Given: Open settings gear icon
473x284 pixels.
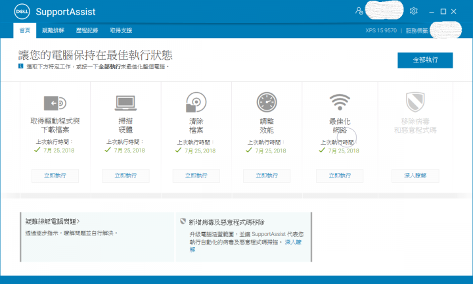Looking at the screenshot, I should 414,11.
